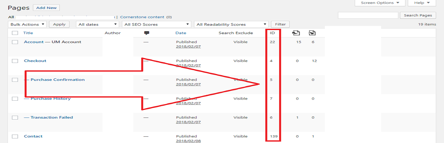The width and height of the screenshot is (444, 143).
Task: Open the Cornerstone content filter link
Action: tap(142, 17)
